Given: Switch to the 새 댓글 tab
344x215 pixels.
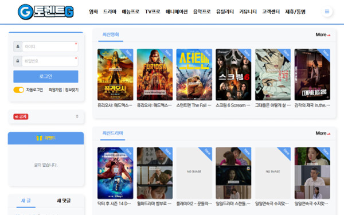Looking at the screenshot, I should coord(64,201).
